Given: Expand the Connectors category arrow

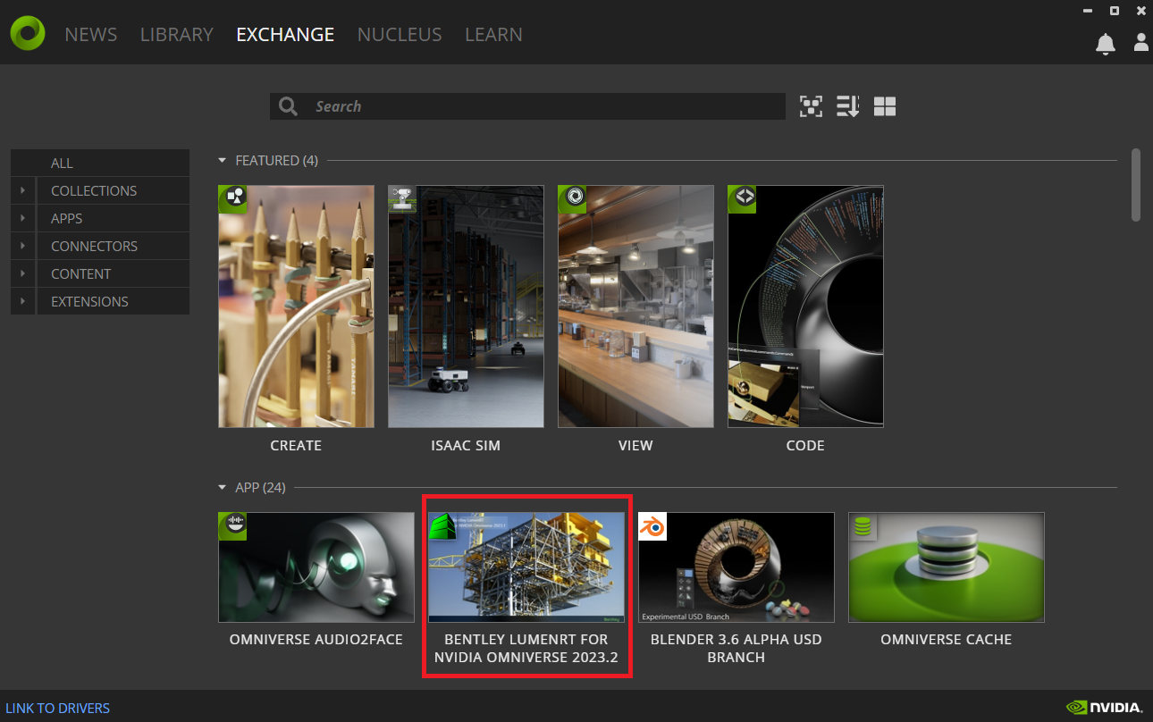Looking at the screenshot, I should coord(22,246).
